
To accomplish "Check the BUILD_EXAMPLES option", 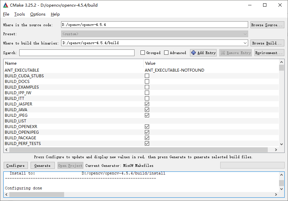I will click(x=147, y=87).
